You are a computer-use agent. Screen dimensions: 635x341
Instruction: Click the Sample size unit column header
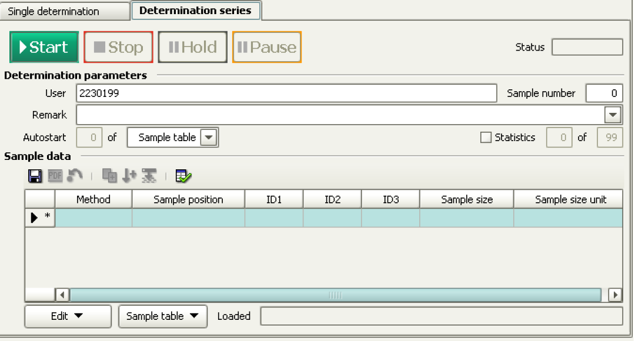(x=568, y=199)
